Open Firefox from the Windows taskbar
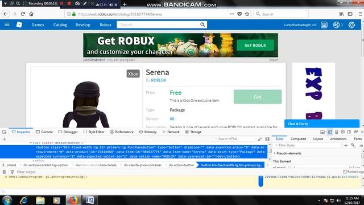 [73, 200]
